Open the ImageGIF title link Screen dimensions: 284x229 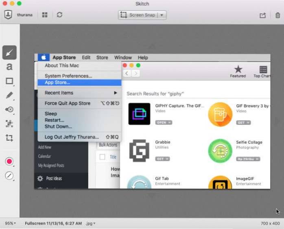[x=245, y=179]
